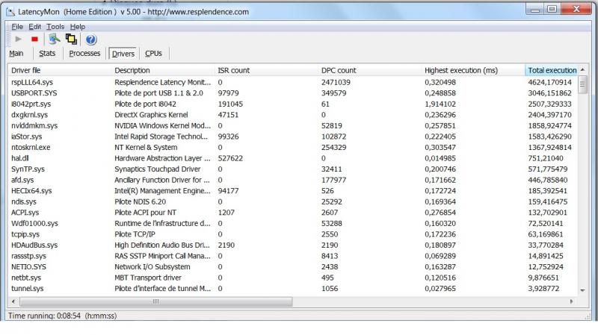Viewport: 598px width, 335px height.
Task: Select the HDAudBus.sys driver row
Action: [x=293, y=245]
